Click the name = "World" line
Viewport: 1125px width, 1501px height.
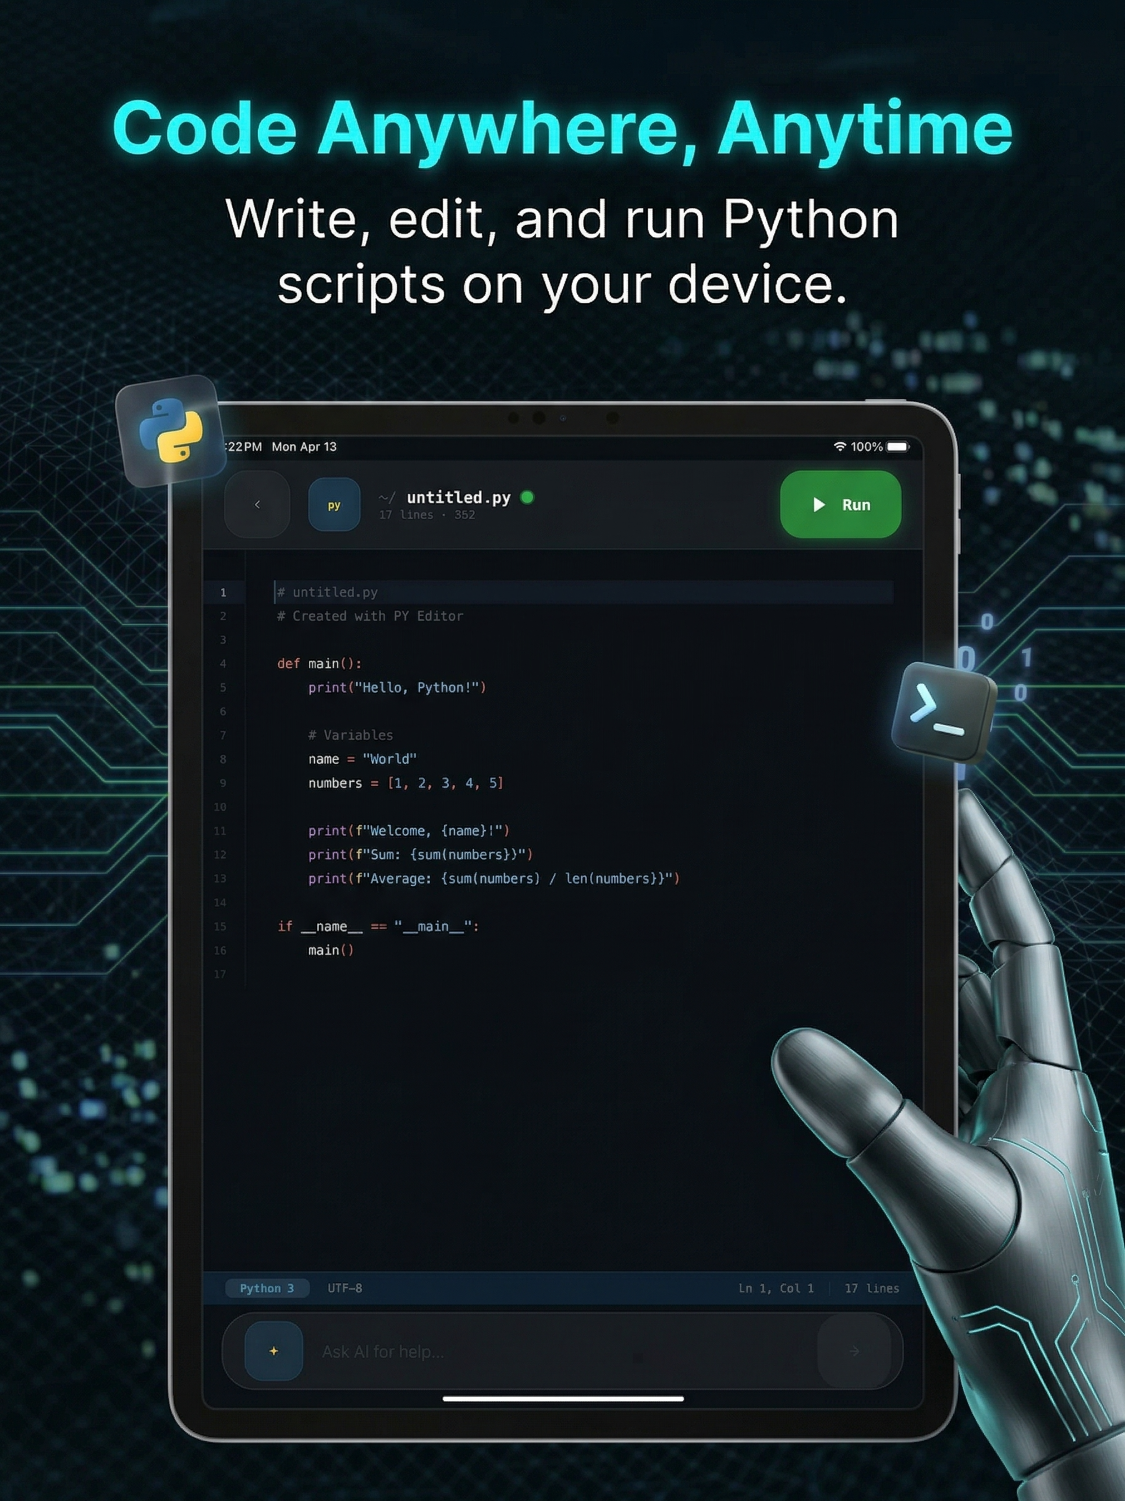pyautogui.click(x=363, y=759)
